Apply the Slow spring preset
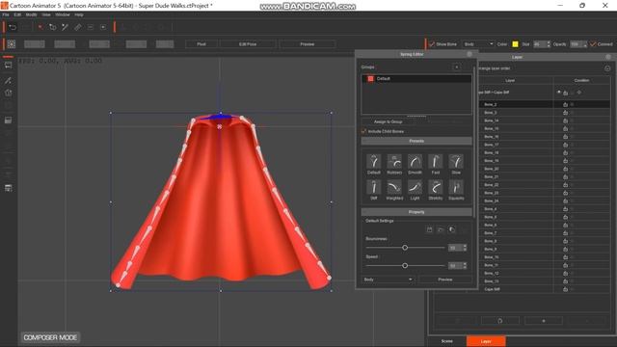 click(x=456, y=161)
